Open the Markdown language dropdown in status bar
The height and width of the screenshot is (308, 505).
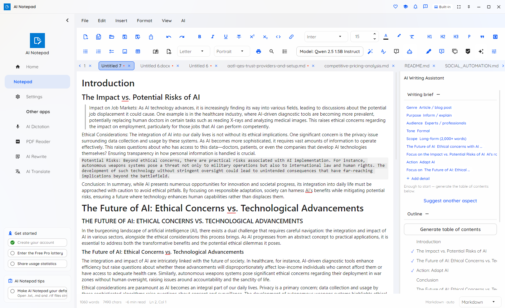pos(480,302)
